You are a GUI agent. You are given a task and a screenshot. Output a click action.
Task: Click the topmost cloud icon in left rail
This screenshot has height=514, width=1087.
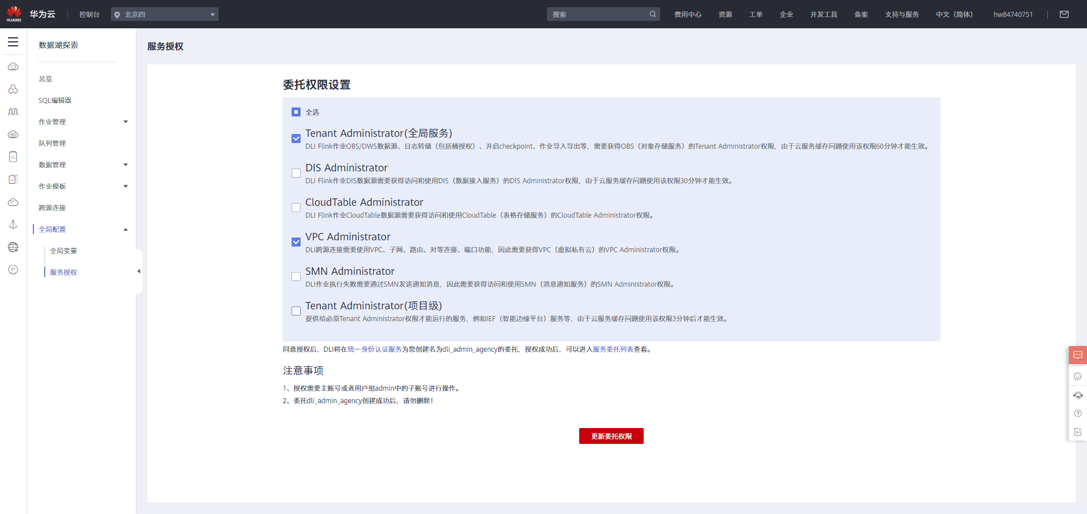click(13, 67)
